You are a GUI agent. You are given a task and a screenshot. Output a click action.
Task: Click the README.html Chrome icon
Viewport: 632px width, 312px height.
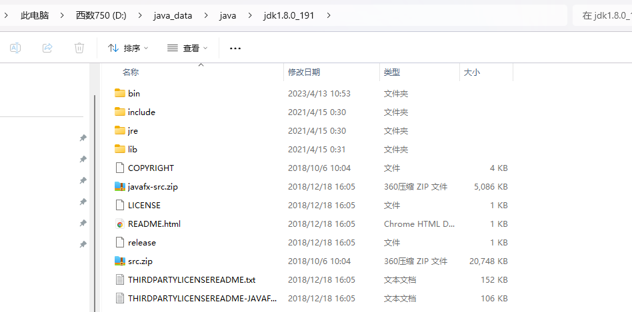coord(120,224)
